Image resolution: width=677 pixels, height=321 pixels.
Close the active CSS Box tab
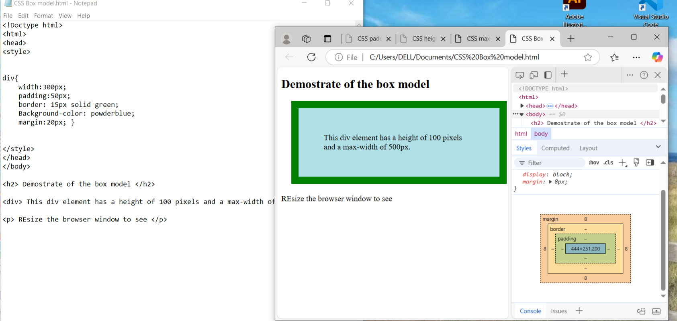tap(552, 39)
